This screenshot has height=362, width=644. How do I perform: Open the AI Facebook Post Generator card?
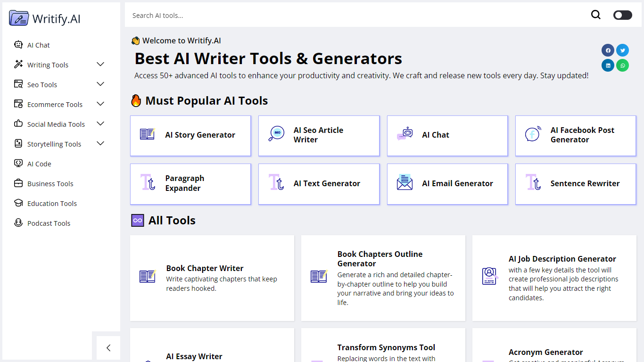coord(576,136)
